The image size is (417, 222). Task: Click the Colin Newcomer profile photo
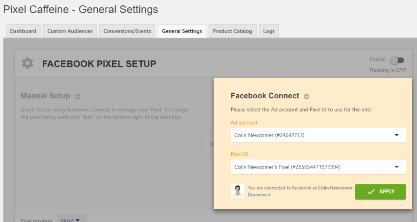pyautogui.click(x=237, y=191)
